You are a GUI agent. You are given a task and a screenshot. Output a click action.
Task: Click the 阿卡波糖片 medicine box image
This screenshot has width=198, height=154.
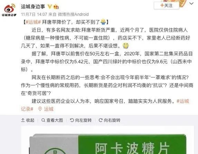pos(108,144)
